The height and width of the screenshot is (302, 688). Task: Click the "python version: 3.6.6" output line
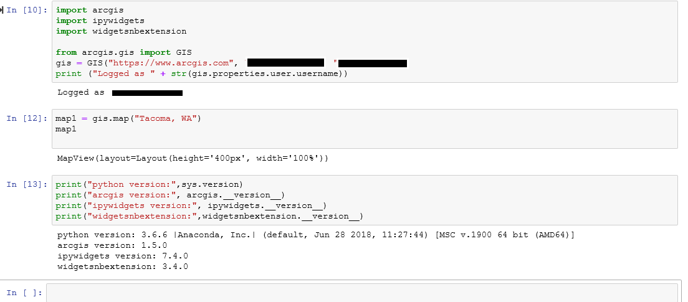(x=315, y=235)
